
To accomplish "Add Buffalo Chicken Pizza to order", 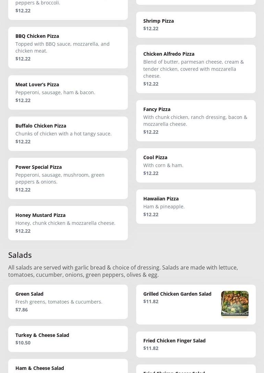I will tap(68, 133).
